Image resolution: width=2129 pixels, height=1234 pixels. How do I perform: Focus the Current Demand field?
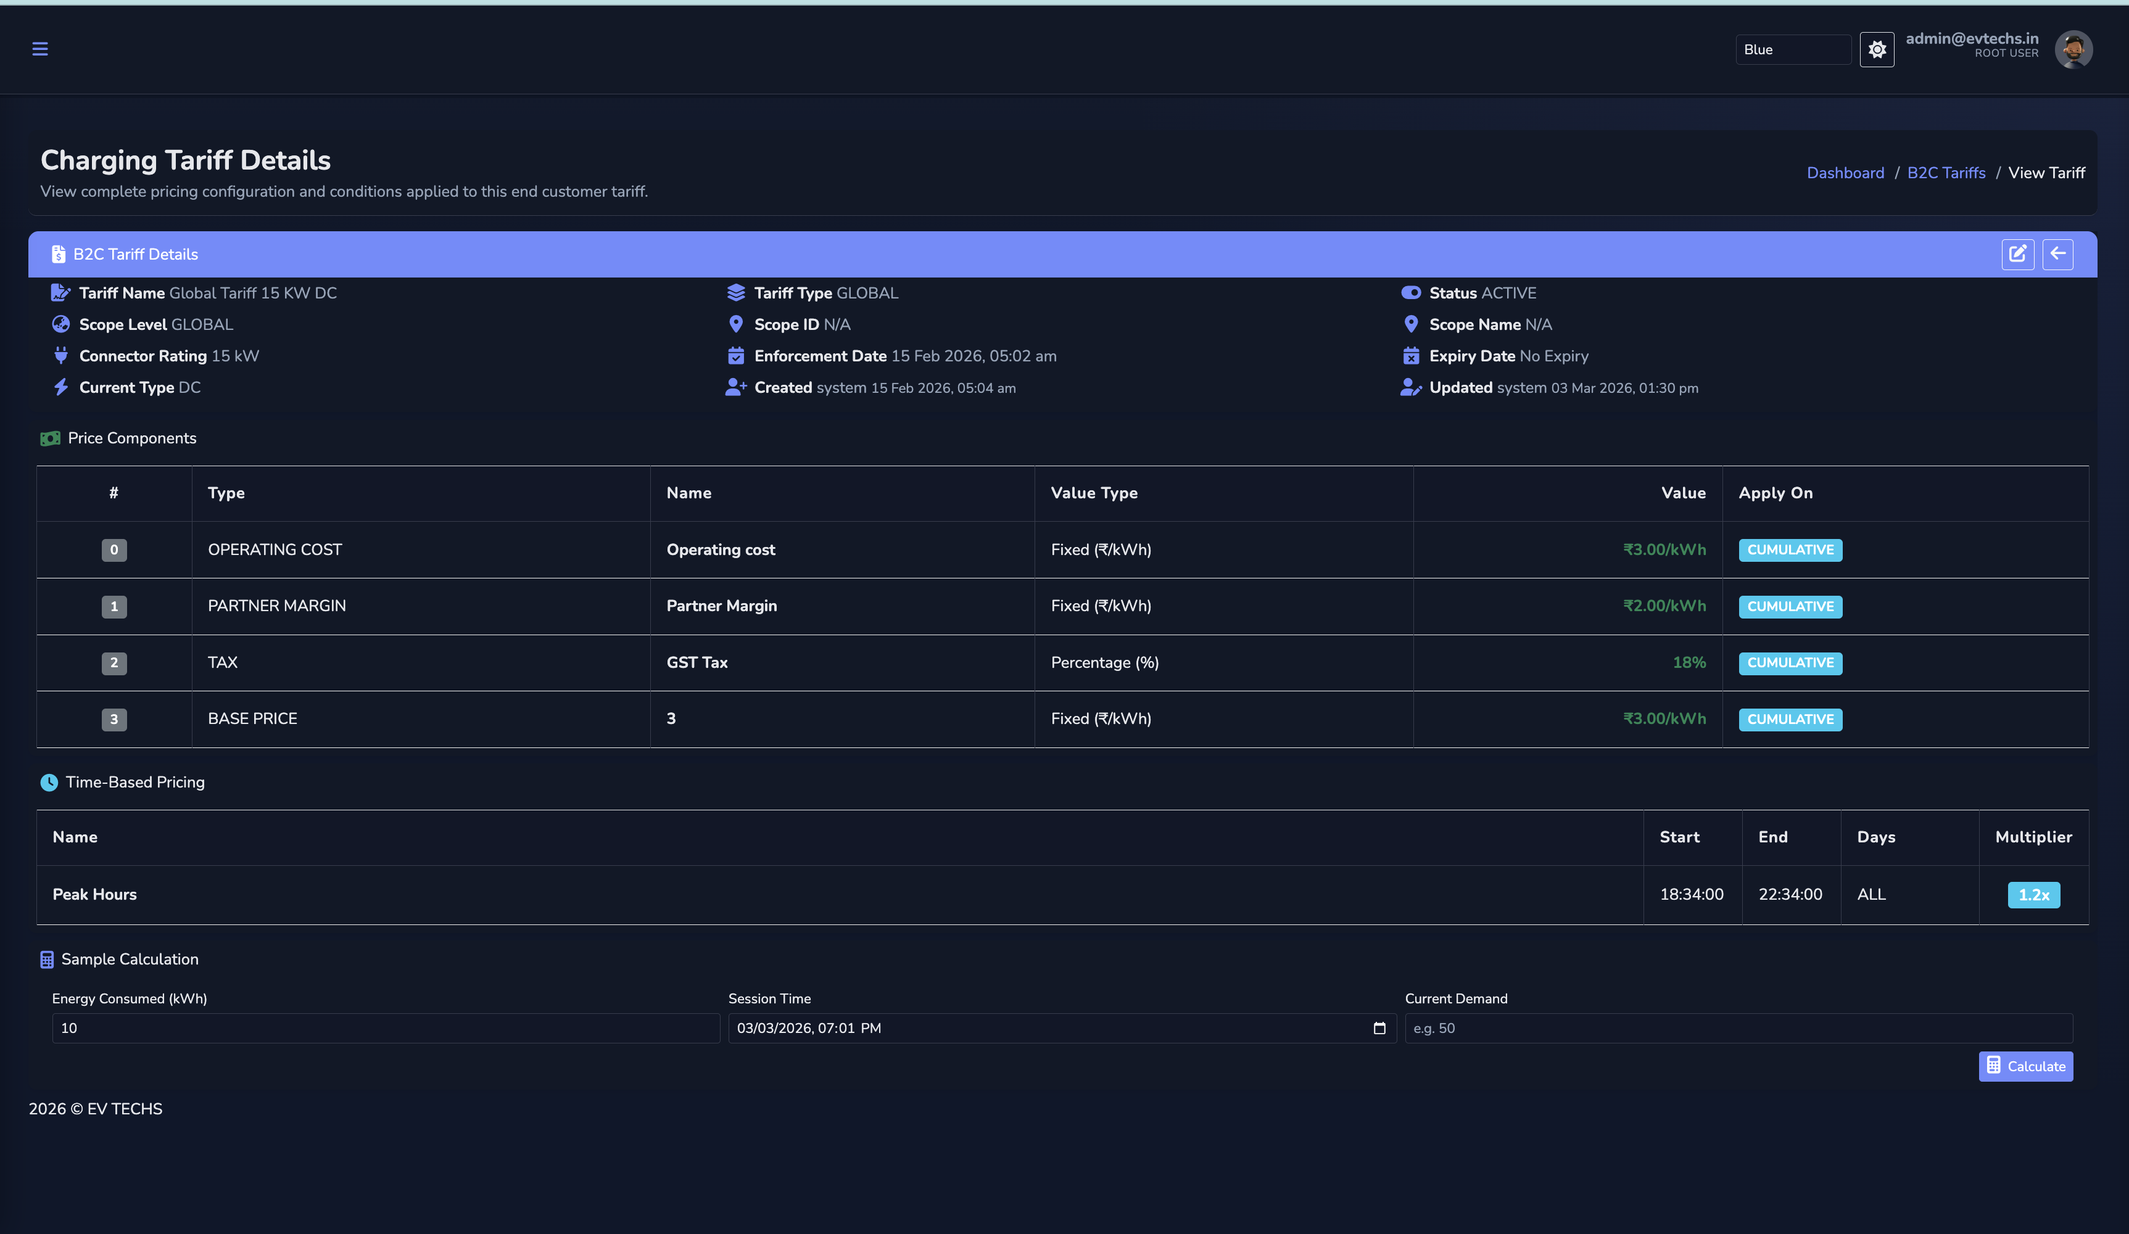pos(1738,1028)
